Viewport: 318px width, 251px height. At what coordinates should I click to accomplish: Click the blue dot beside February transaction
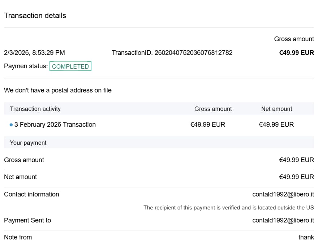(11, 125)
